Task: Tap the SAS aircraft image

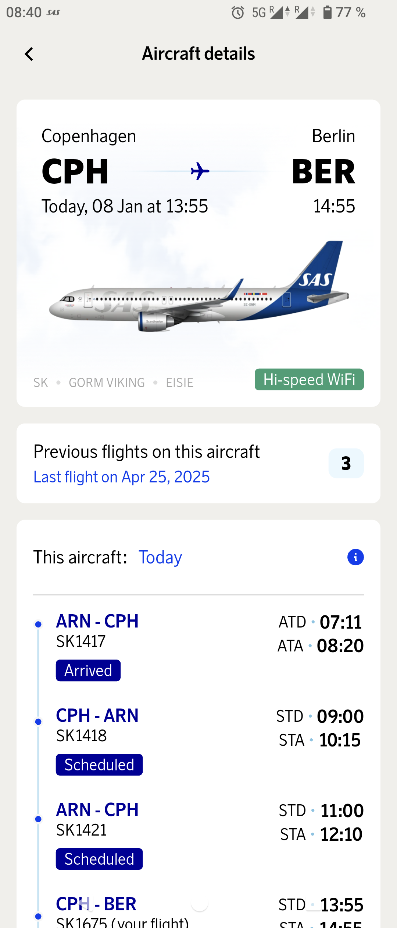Action: tap(198, 291)
